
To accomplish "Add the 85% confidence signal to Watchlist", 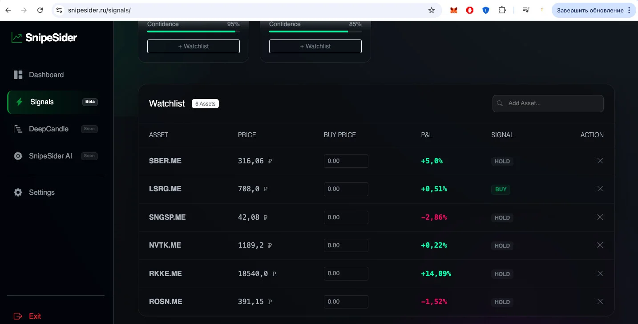I will 315,46.
